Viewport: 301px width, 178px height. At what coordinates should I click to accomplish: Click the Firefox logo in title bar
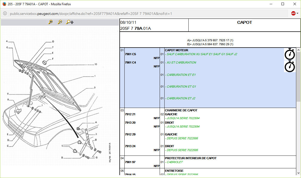point(4,4)
